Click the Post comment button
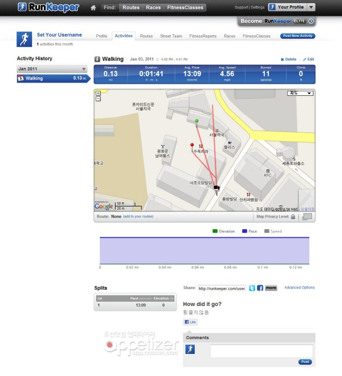342x376 pixels. (x=305, y=362)
